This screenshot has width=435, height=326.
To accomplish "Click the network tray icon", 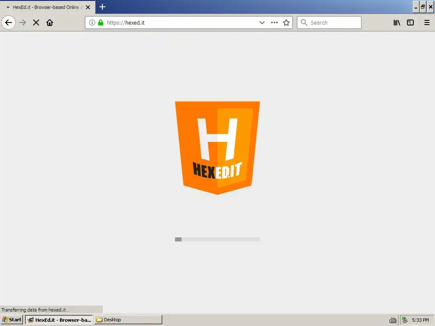I will point(405,320).
